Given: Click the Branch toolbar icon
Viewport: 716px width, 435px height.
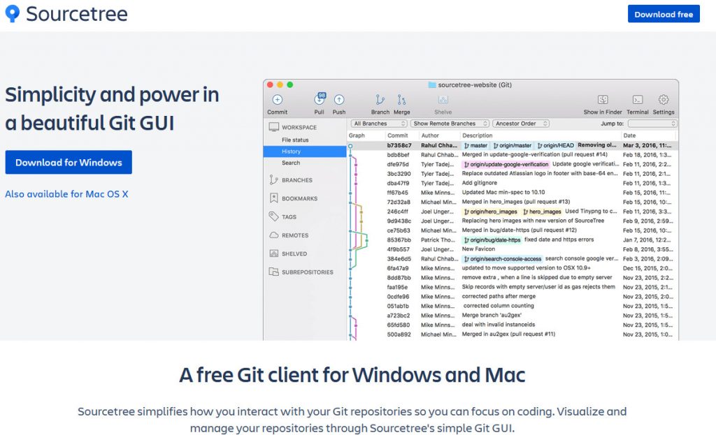Looking at the screenshot, I should point(380,99).
